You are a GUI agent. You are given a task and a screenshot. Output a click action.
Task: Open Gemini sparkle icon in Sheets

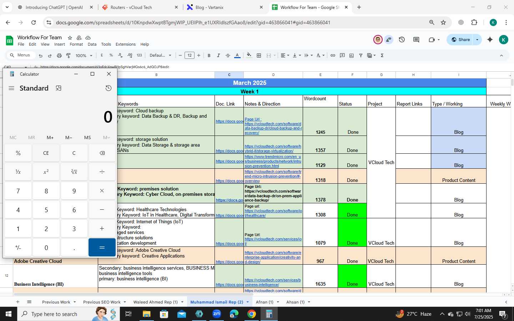coord(490,40)
